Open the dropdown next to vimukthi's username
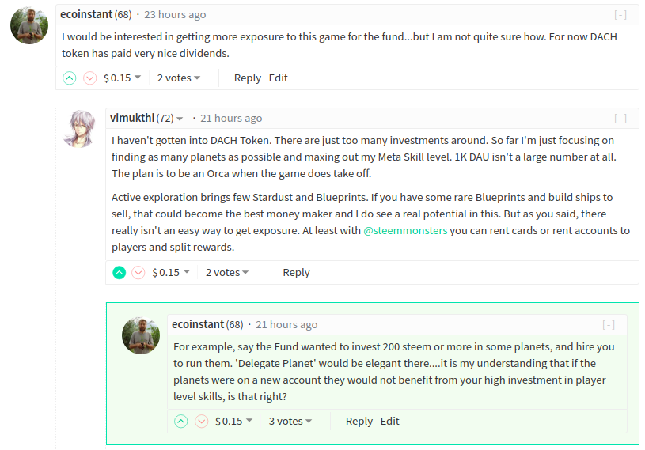Image resolution: width=645 pixels, height=450 pixels. tap(180, 119)
